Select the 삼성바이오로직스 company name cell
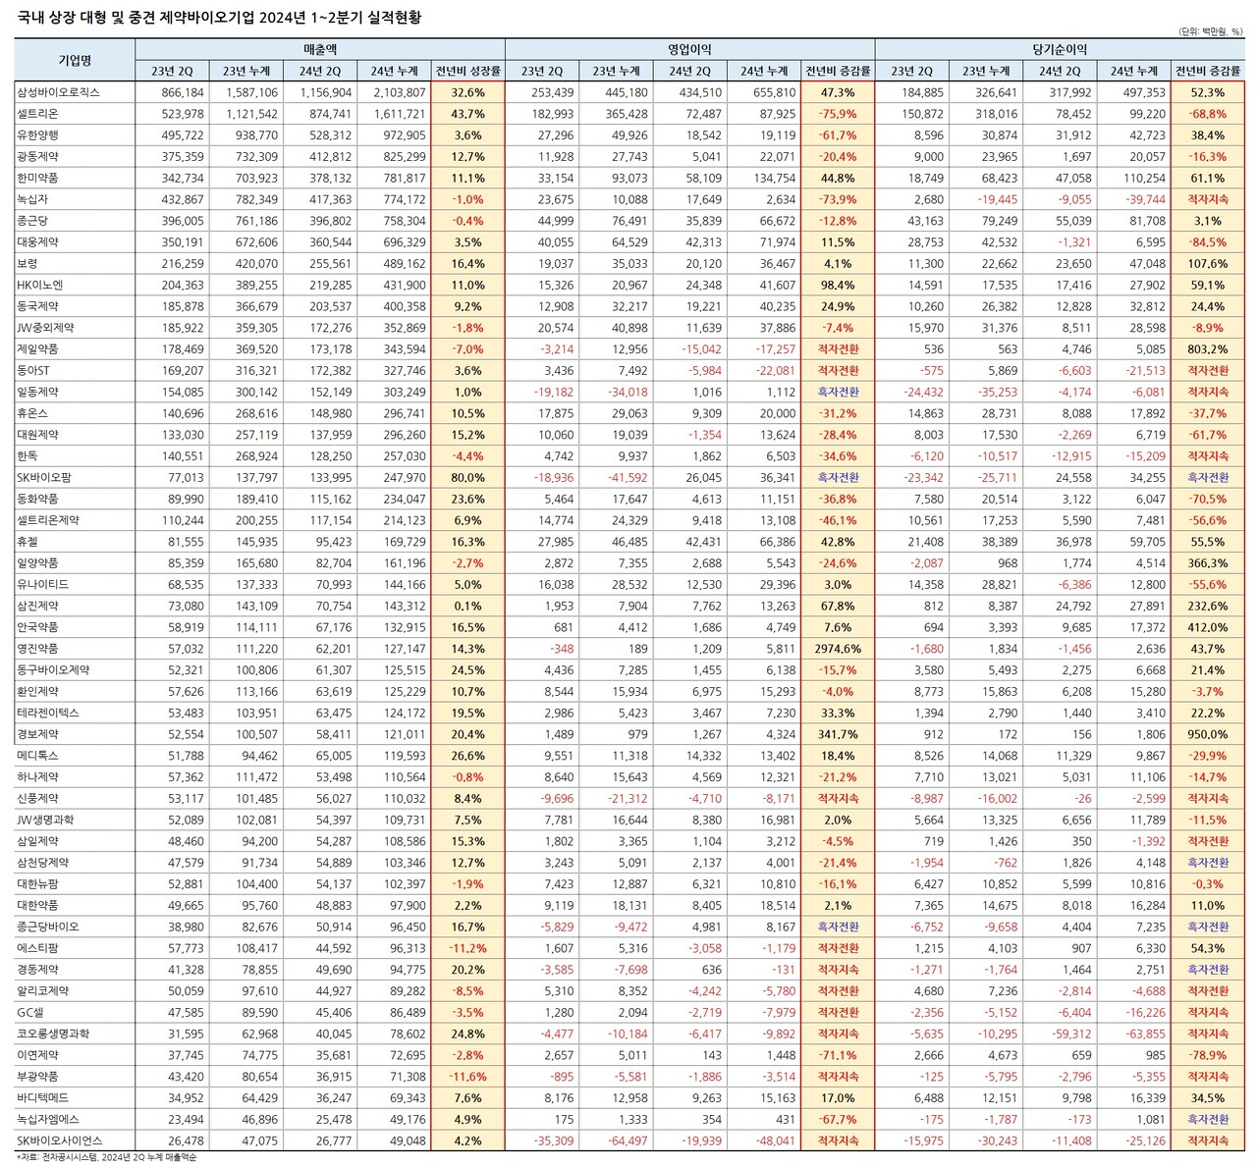The width and height of the screenshot is (1257, 1167). (x=59, y=92)
